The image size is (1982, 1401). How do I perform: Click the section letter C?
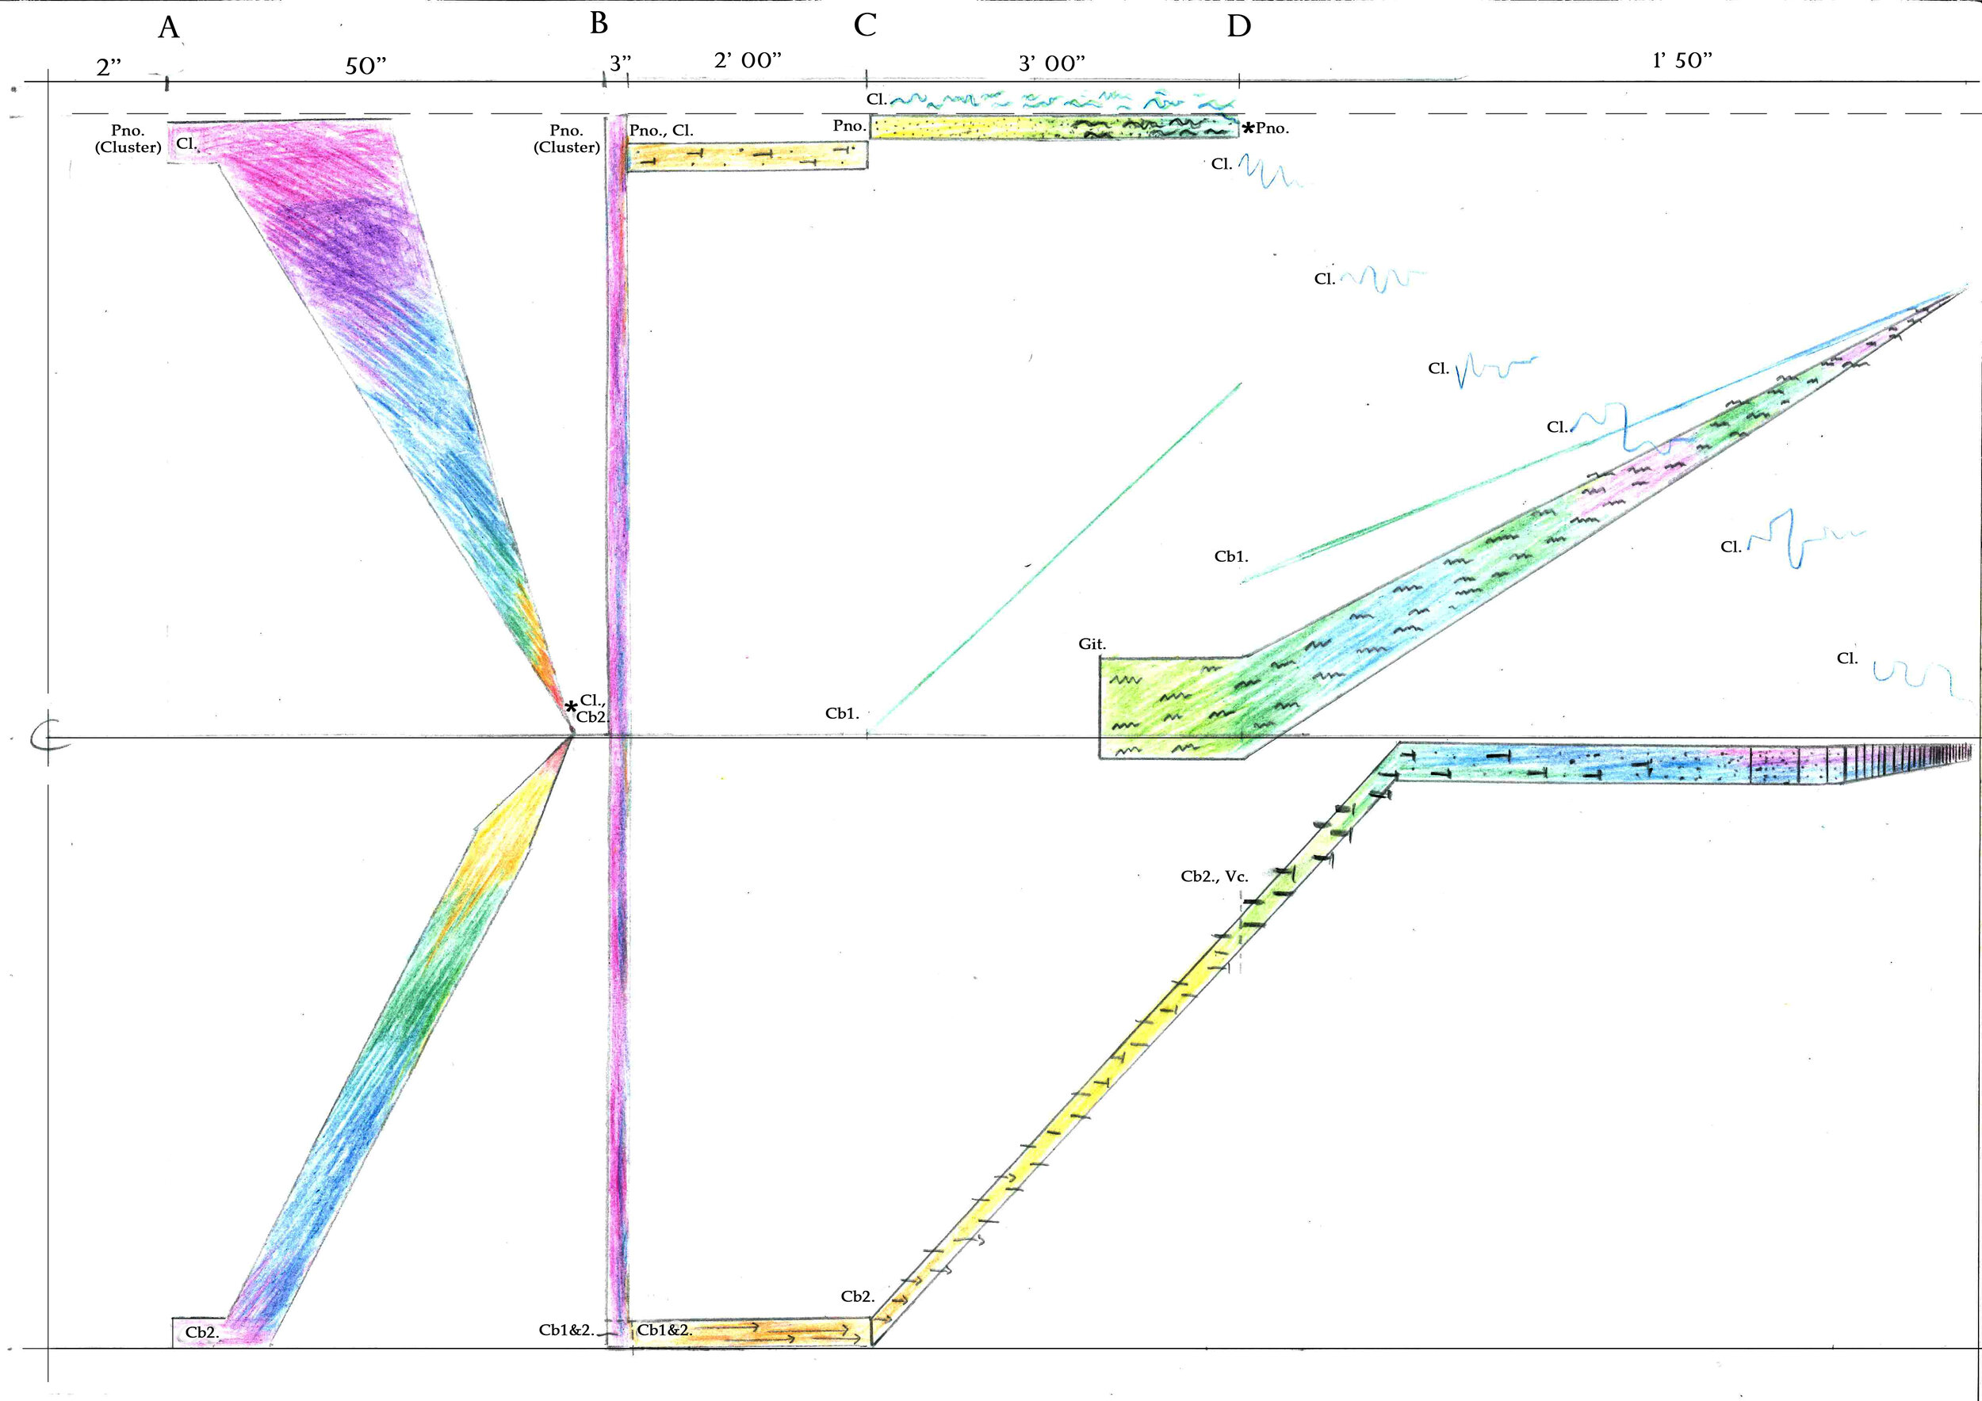[x=865, y=25]
